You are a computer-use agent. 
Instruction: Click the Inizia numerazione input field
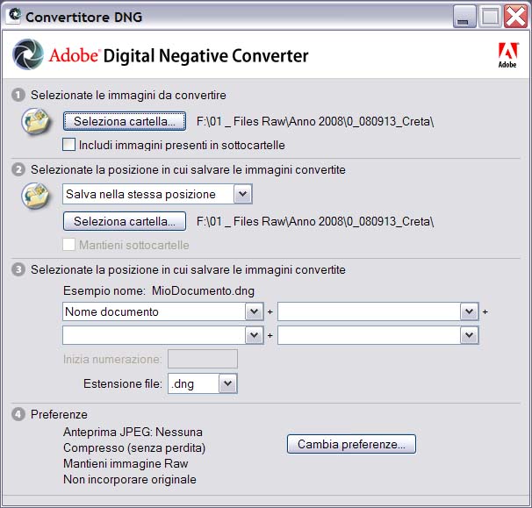pos(203,359)
